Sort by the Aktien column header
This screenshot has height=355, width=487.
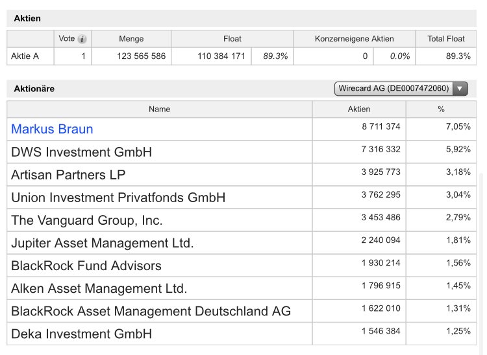(x=359, y=109)
